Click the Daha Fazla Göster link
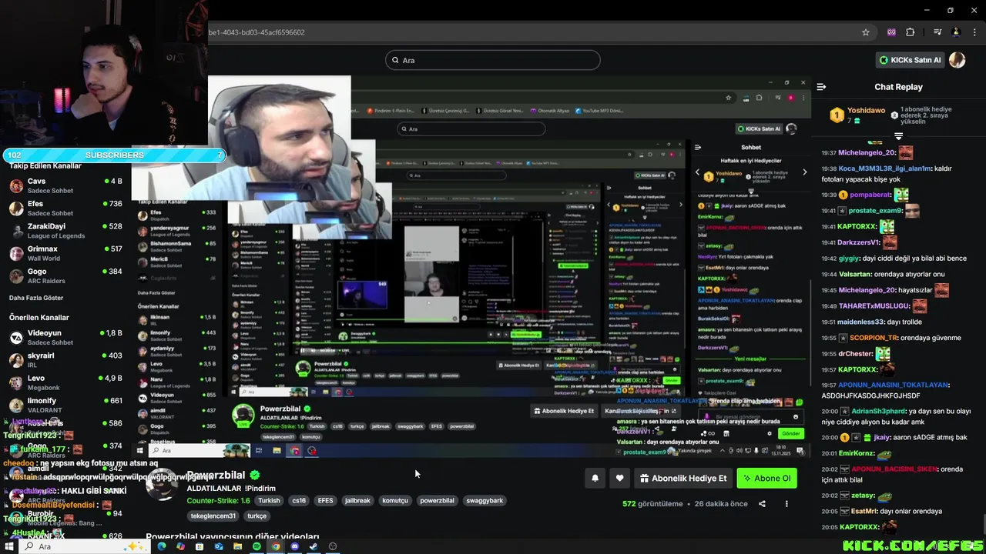The image size is (986, 554). pyautogui.click(x=36, y=298)
